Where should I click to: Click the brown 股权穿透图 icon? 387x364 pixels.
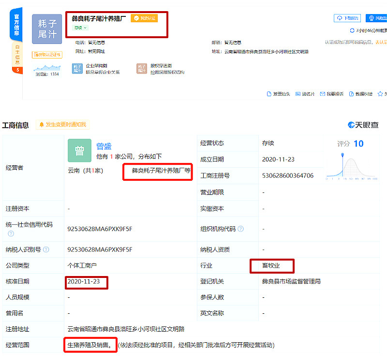click(x=142, y=69)
